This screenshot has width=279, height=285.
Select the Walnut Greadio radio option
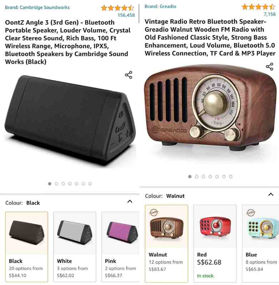[x=166, y=244]
